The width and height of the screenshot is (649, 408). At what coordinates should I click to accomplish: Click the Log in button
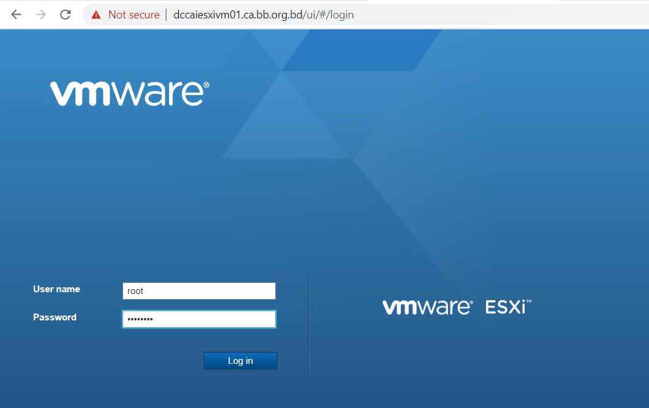(x=240, y=361)
